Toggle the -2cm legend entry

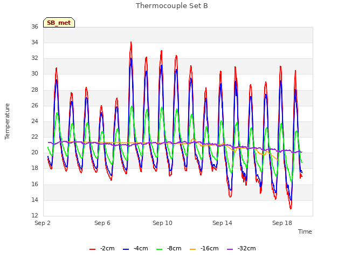(102, 249)
